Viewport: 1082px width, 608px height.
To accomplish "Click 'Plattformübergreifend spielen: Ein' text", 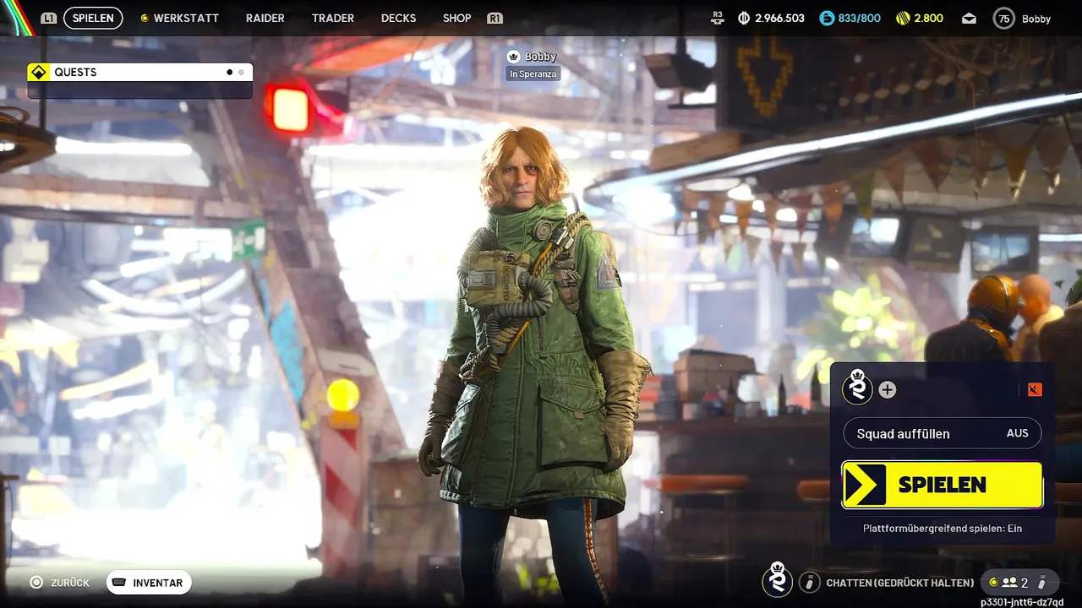I will pos(943,528).
